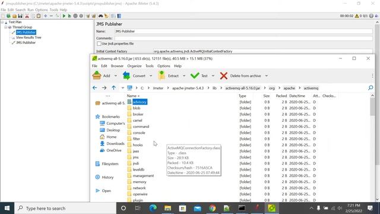The width and height of the screenshot is (380, 214).
Task: Open Windows Start menu
Action: [x=7, y=208]
